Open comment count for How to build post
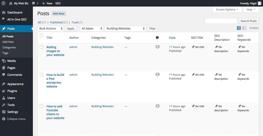The height and width of the screenshot is (136, 263). [x=157, y=75]
